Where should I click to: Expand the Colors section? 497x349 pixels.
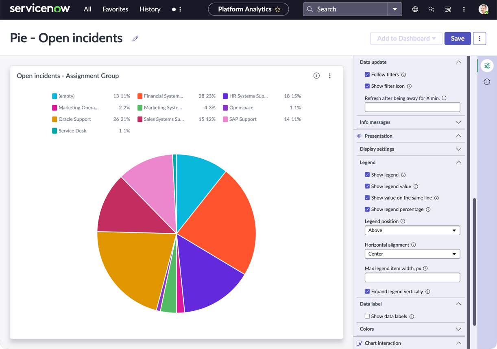411,329
